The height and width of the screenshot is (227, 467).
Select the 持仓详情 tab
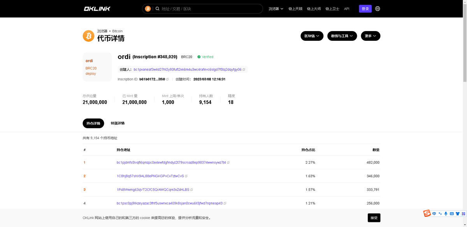click(93, 123)
